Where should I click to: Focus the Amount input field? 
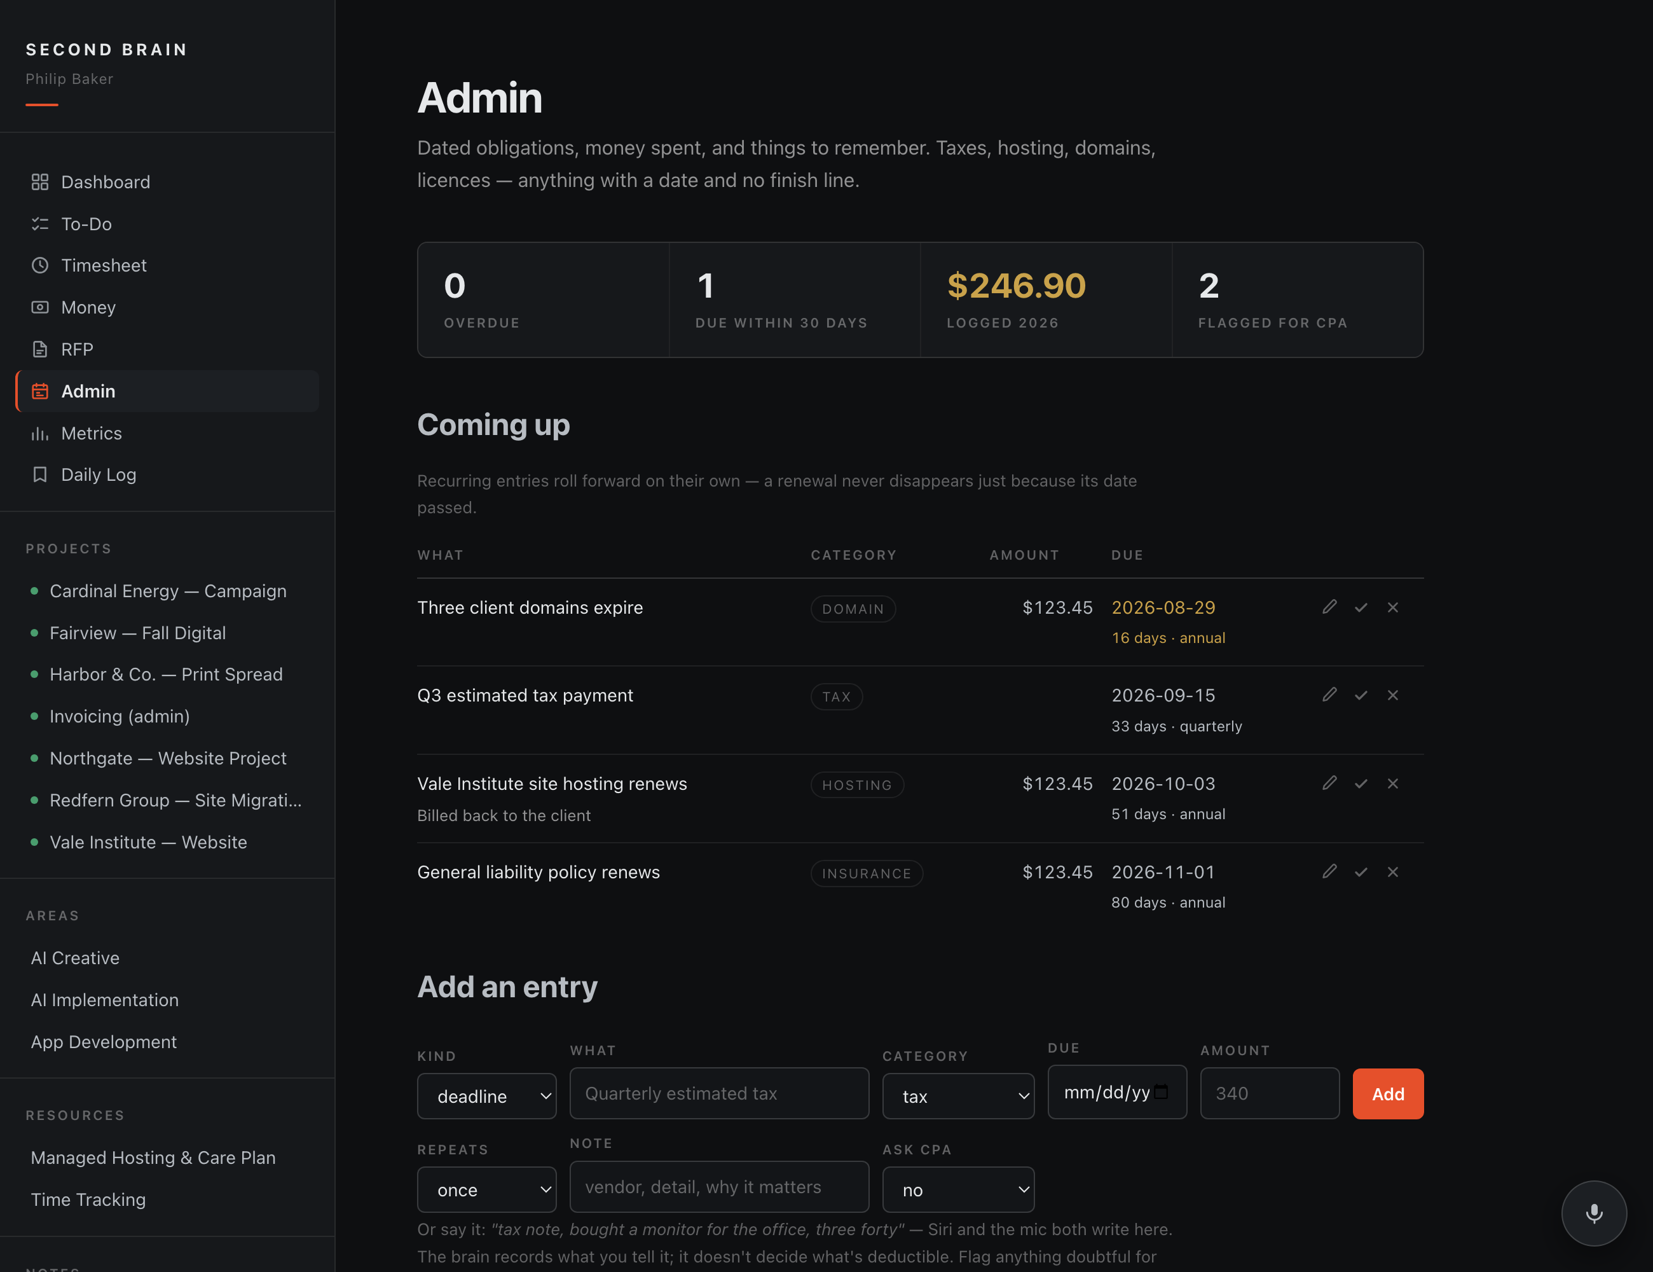(x=1270, y=1094)
